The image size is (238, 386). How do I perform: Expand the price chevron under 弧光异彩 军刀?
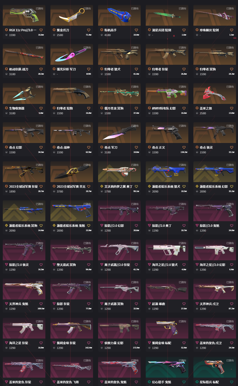coord(54,74)
